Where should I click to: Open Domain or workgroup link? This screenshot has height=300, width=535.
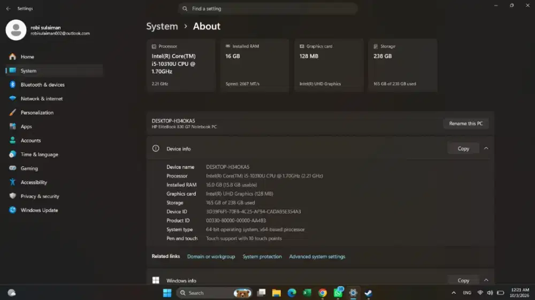coord(211,257)
